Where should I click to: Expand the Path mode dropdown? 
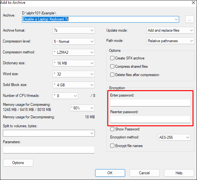[170, 41]
